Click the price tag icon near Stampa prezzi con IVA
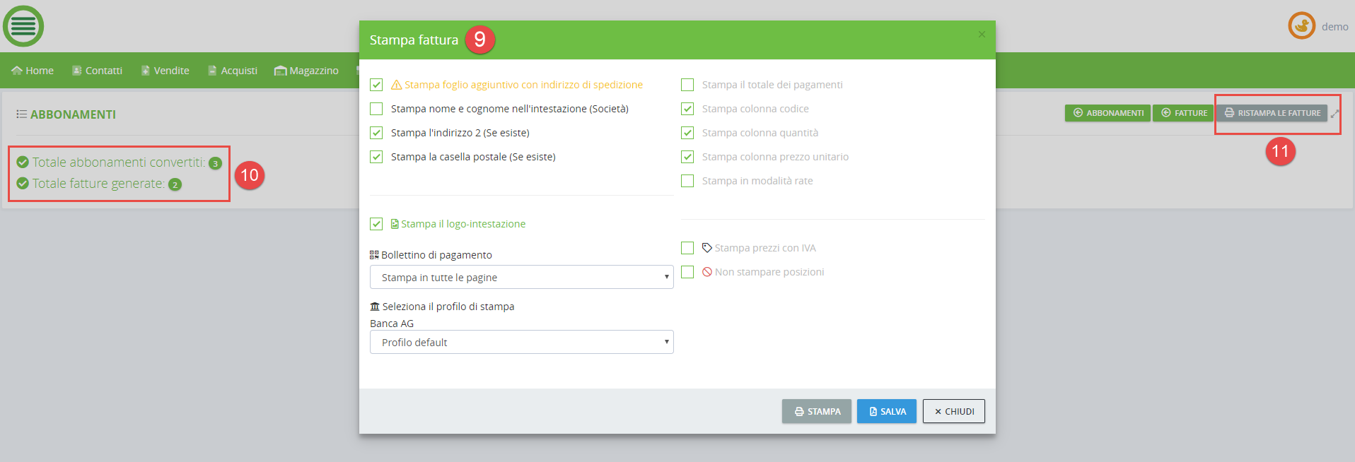The width and height of the screenshot is (1355, 462). (x=706, y=248)
